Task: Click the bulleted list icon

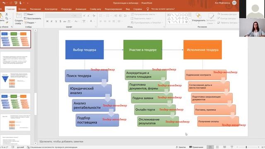Action: pos(101,16)
